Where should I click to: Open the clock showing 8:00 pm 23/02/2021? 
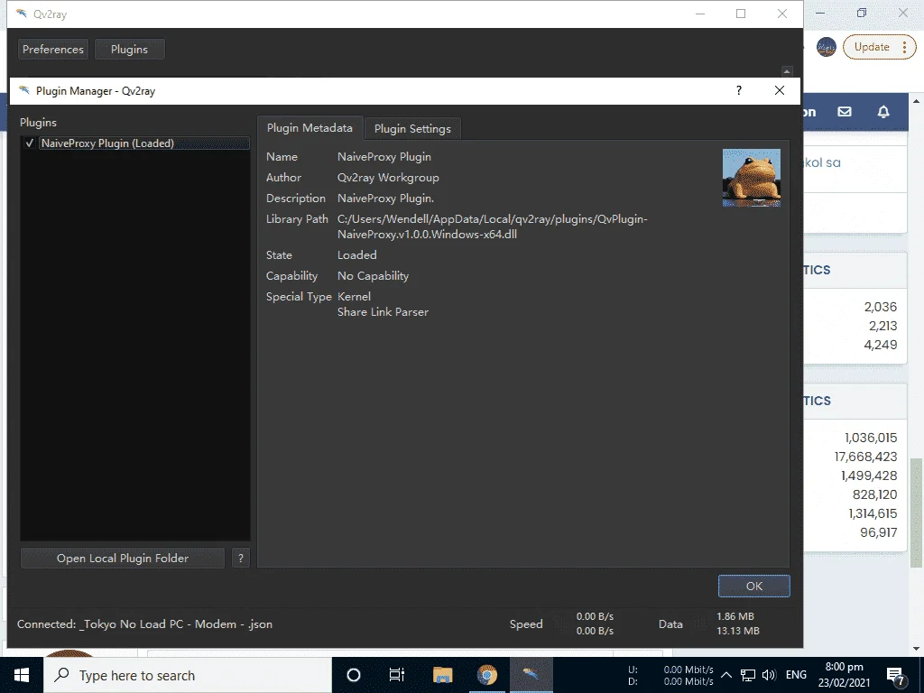[844, 675]
